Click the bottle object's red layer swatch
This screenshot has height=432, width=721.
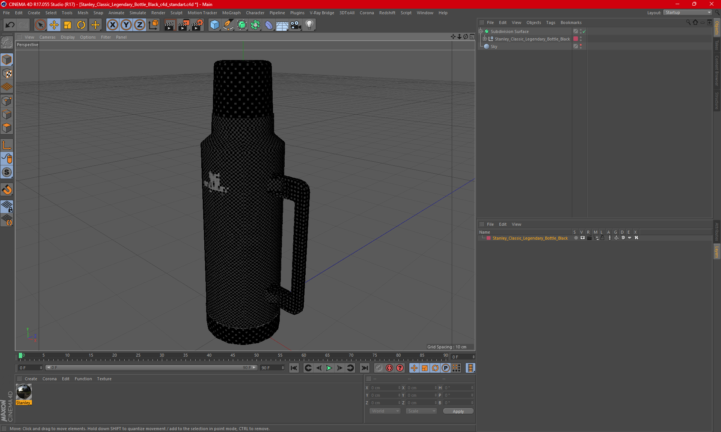point(576,39)
